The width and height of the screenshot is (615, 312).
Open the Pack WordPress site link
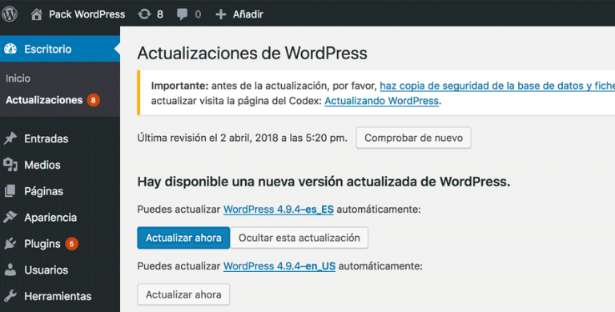(x=86, y=14)
